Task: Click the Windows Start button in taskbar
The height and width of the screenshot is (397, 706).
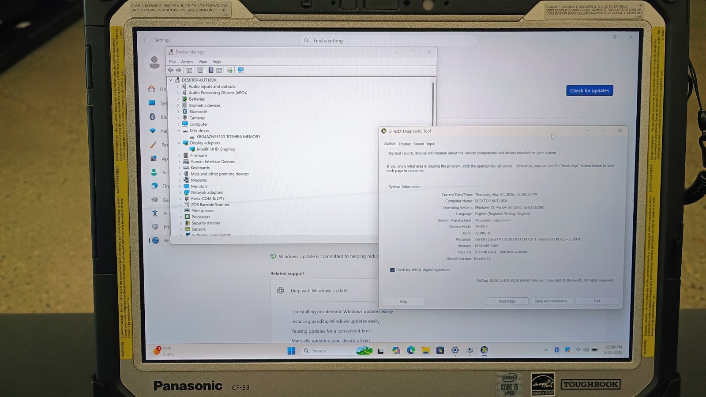Action: pyautogui.click(x=291, y=351)
